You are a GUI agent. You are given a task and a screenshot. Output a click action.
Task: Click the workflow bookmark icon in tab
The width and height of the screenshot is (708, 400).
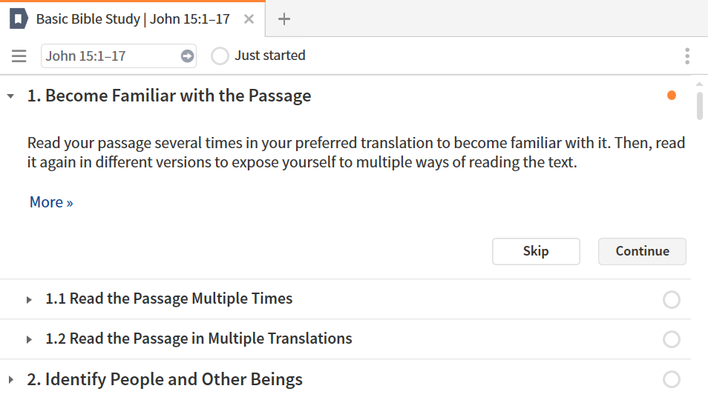click(x=19, y=19)
